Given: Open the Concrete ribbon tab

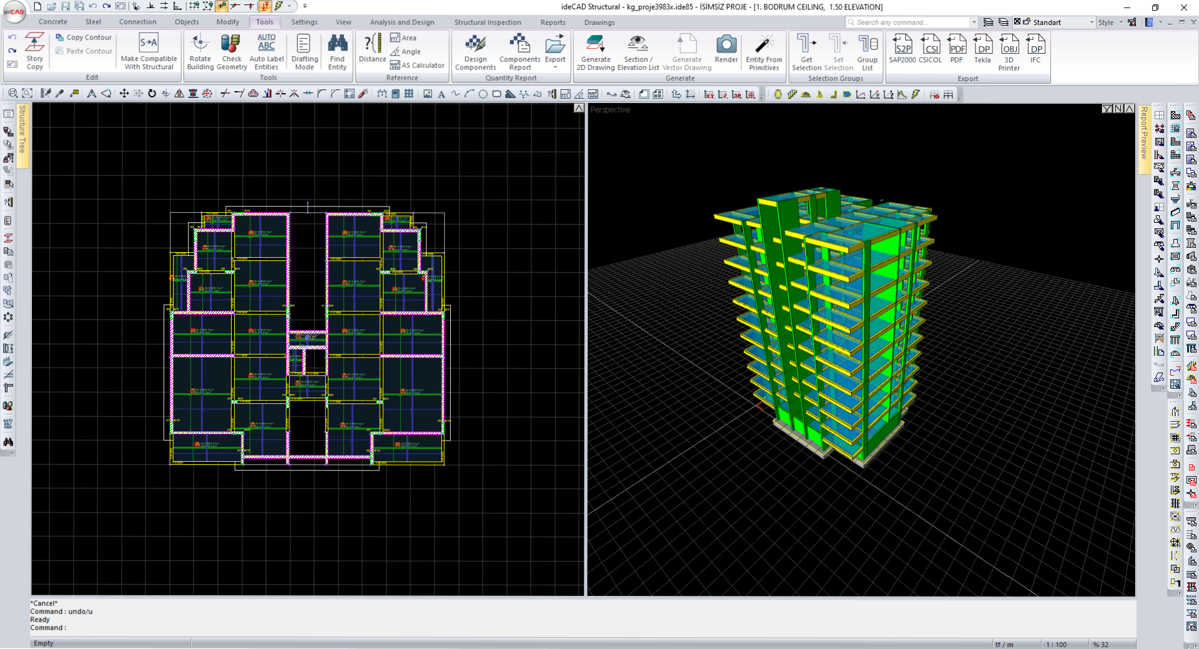Looking at the screenshot, I should 52,22.
